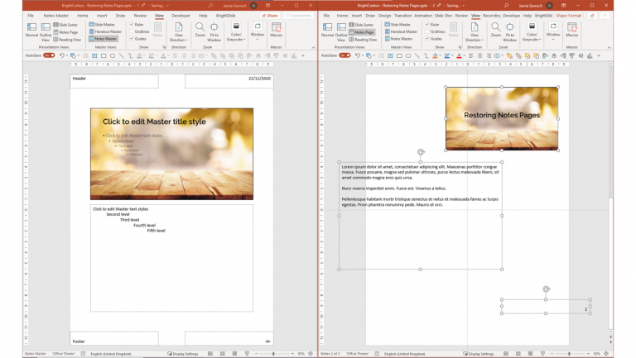Viewport: 636px width, 358px height.
Task: Open Notes Master in right window
Action: (x=398, y=39)
